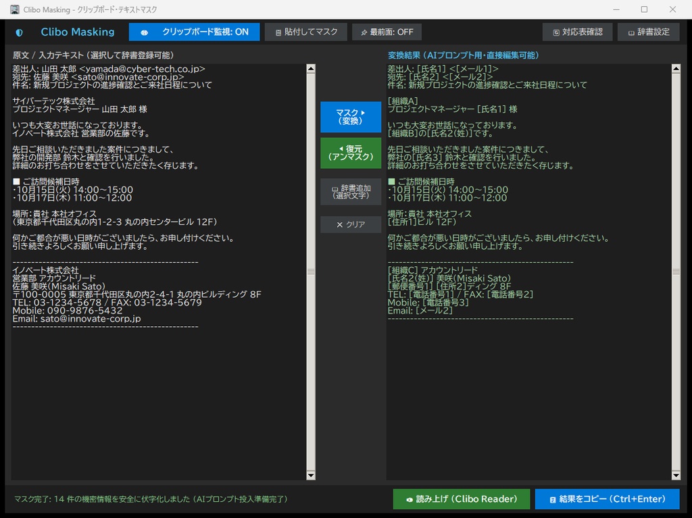
Task: Click the Mobile: 090-9876-5432 line
Action: (x=68, y=311)
